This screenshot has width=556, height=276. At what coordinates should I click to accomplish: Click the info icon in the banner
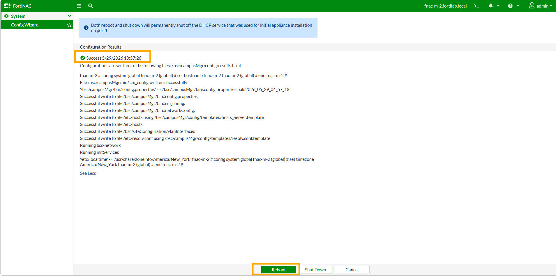86,28
